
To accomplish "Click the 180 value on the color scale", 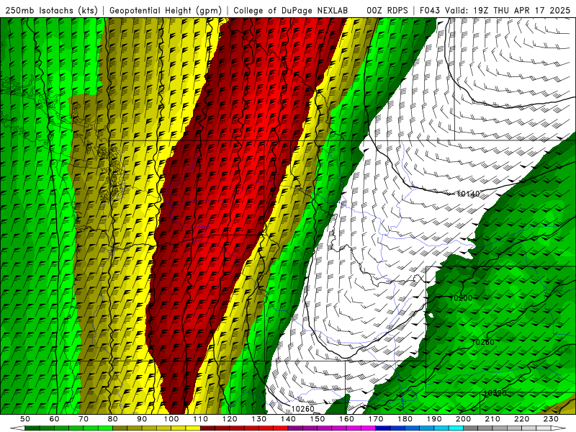I will point(405,419).
